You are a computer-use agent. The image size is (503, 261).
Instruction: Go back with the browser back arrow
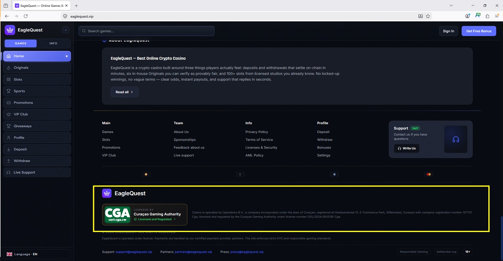point(6,16)
